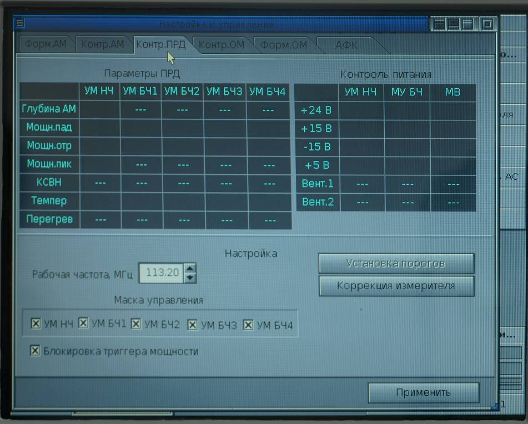Click the minimize button with the underscore line
528x424 pixels.
[453, 24]
